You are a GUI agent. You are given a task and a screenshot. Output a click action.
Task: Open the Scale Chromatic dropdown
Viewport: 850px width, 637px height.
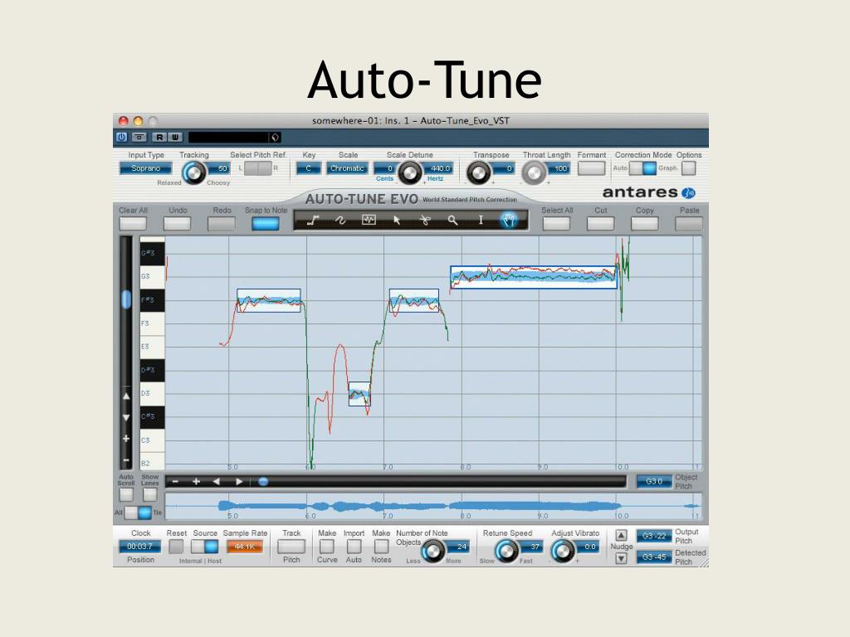click(348, 168)
